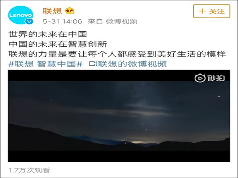Click the 秒拍 circular play logo
This screenshot has height=178, width=238.
(x=200, y=78)
